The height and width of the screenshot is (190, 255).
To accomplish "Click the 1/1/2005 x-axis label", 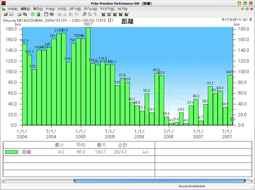I will coord(81,134).
